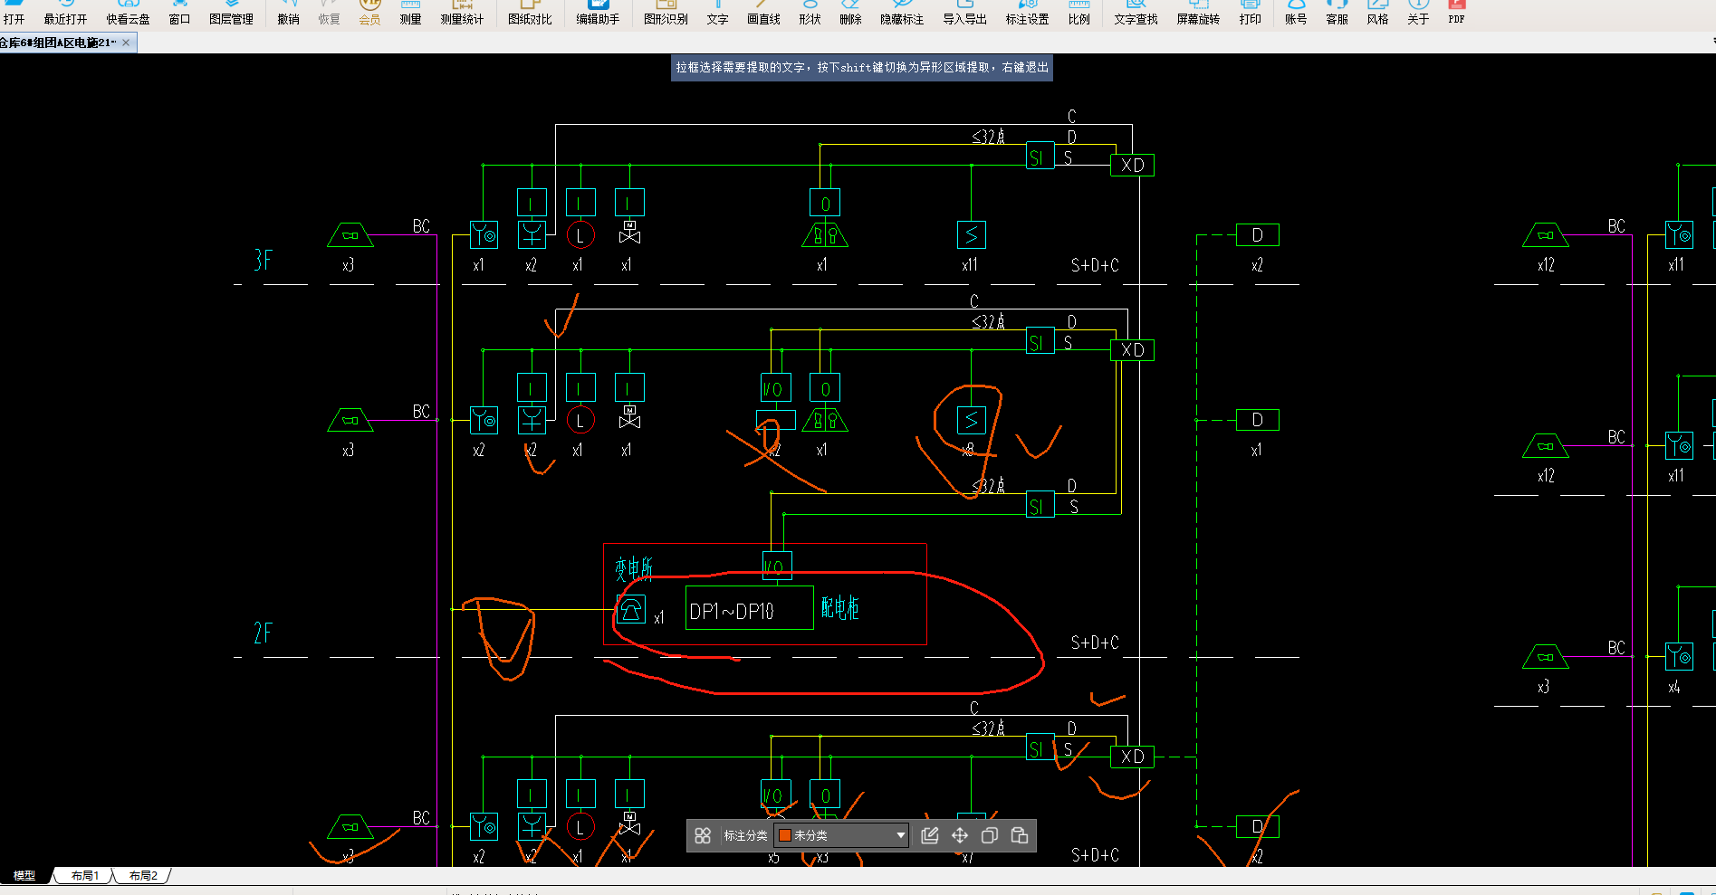Select the 测量 measure tool
This screenshot has height=895, width=1716.
pyautogui.click(x=410, y=13)
